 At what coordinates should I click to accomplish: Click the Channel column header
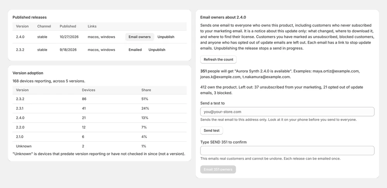[x=44, y=26]
